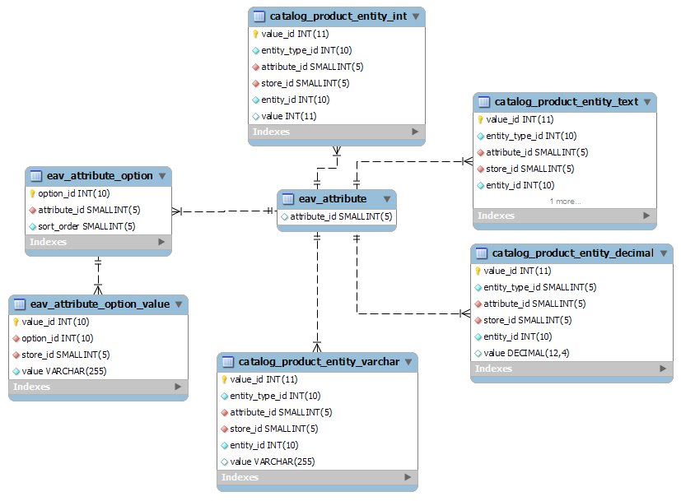
Task: Select 'entity_type_id SMALLINT(5)' in decimal table
Action: [x=540, y=288]
